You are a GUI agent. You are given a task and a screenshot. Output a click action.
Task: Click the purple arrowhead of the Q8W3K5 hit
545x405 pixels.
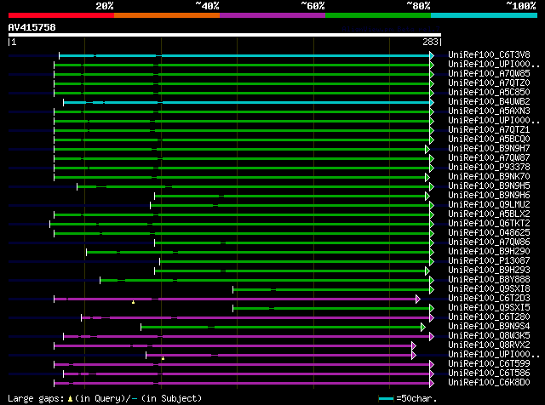[432, 337]
